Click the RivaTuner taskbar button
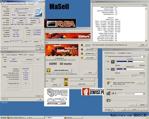 coord(73,118)
